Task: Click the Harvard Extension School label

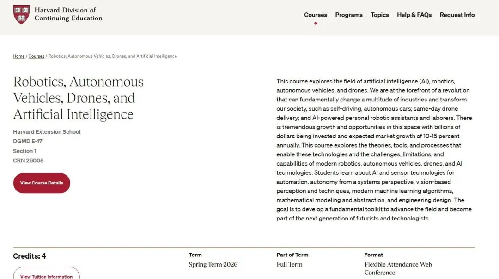Action: (47, 131)
